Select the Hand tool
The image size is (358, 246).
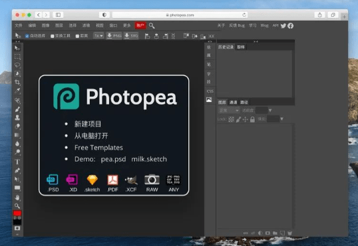[x=17, y=197]
